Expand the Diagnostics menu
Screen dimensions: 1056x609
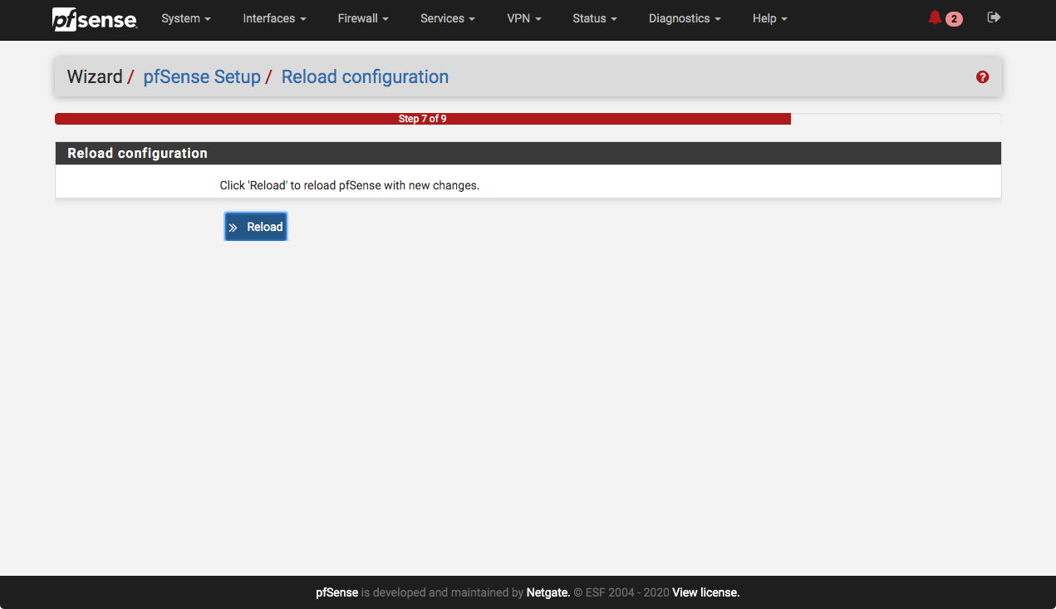click(685, 18)
